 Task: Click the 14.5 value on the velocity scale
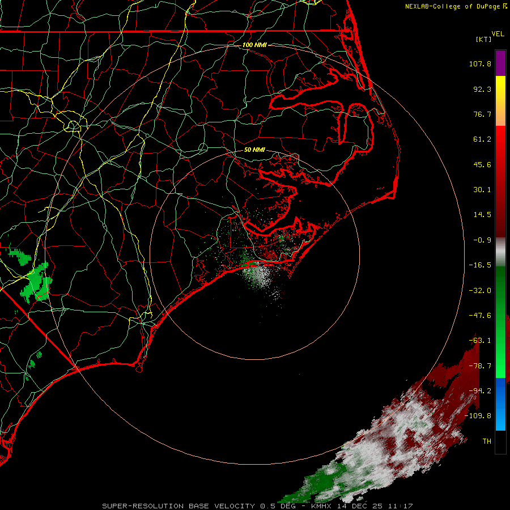[x=482, y=215]
